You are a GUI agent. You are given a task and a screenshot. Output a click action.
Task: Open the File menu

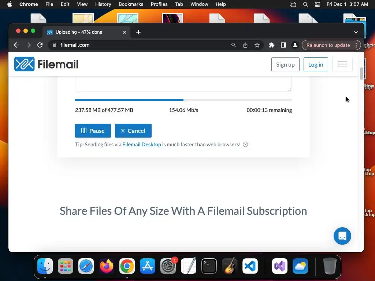click(49, 4)
